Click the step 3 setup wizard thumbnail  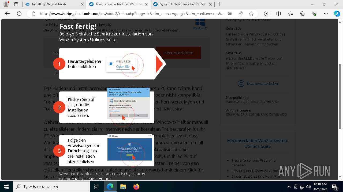[130, 147]
